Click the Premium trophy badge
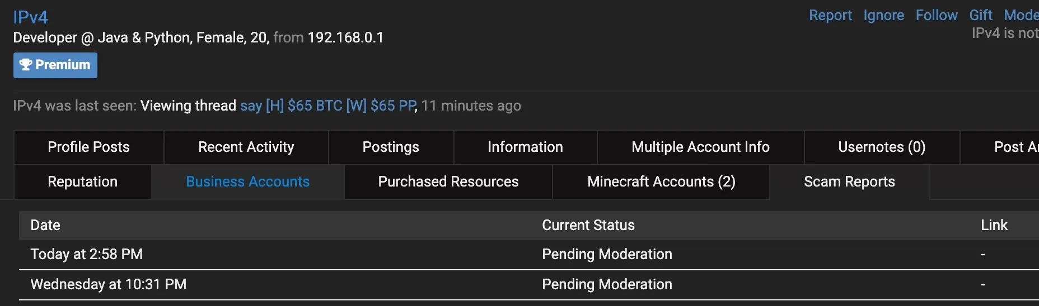Image resolution: width=1039 pixels, height=306 pixels. [x=55, y=65]
